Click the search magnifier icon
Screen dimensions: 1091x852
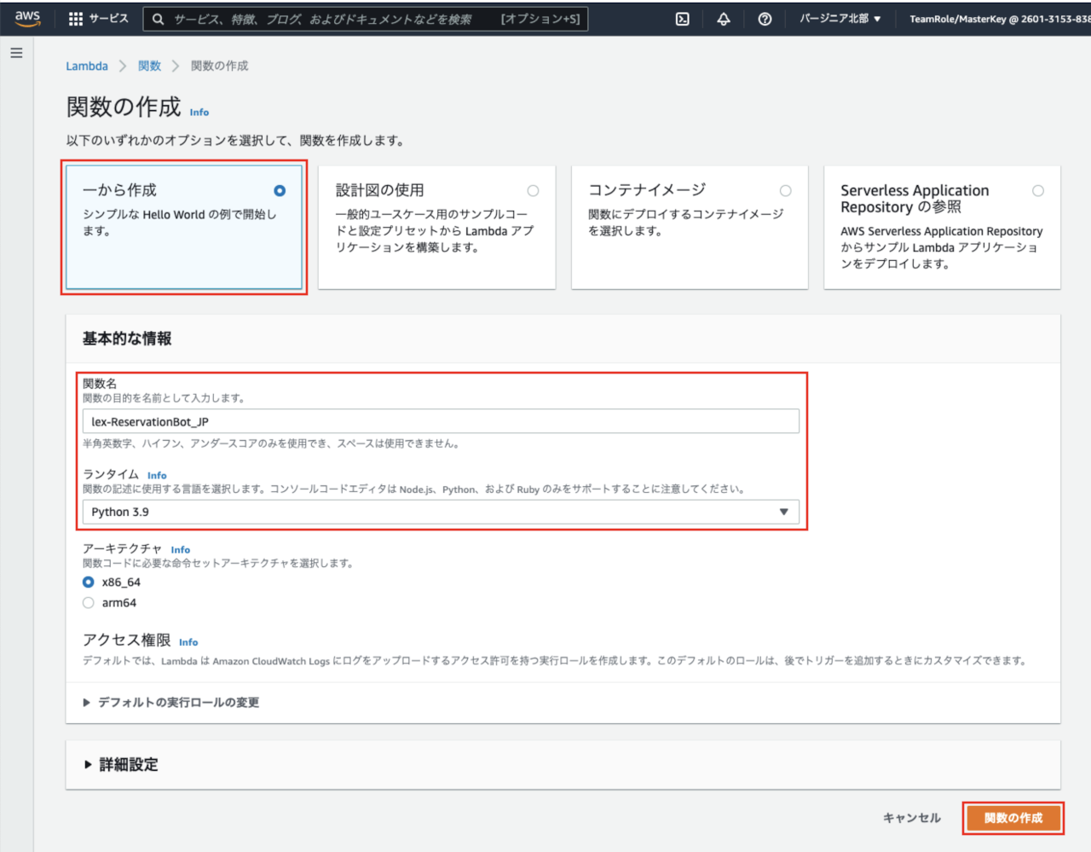click(x=159, y=18)
